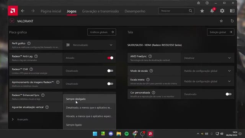This screenshot has width=245, height=138.
Task: Click the taskbar clock and date
Action: (232, 134)
